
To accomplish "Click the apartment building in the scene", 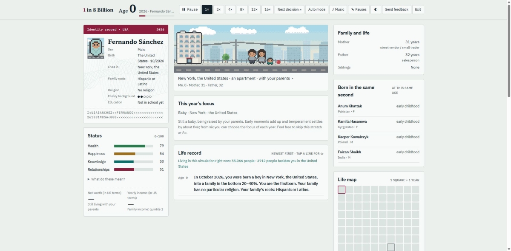I will (x=189, y=47).
